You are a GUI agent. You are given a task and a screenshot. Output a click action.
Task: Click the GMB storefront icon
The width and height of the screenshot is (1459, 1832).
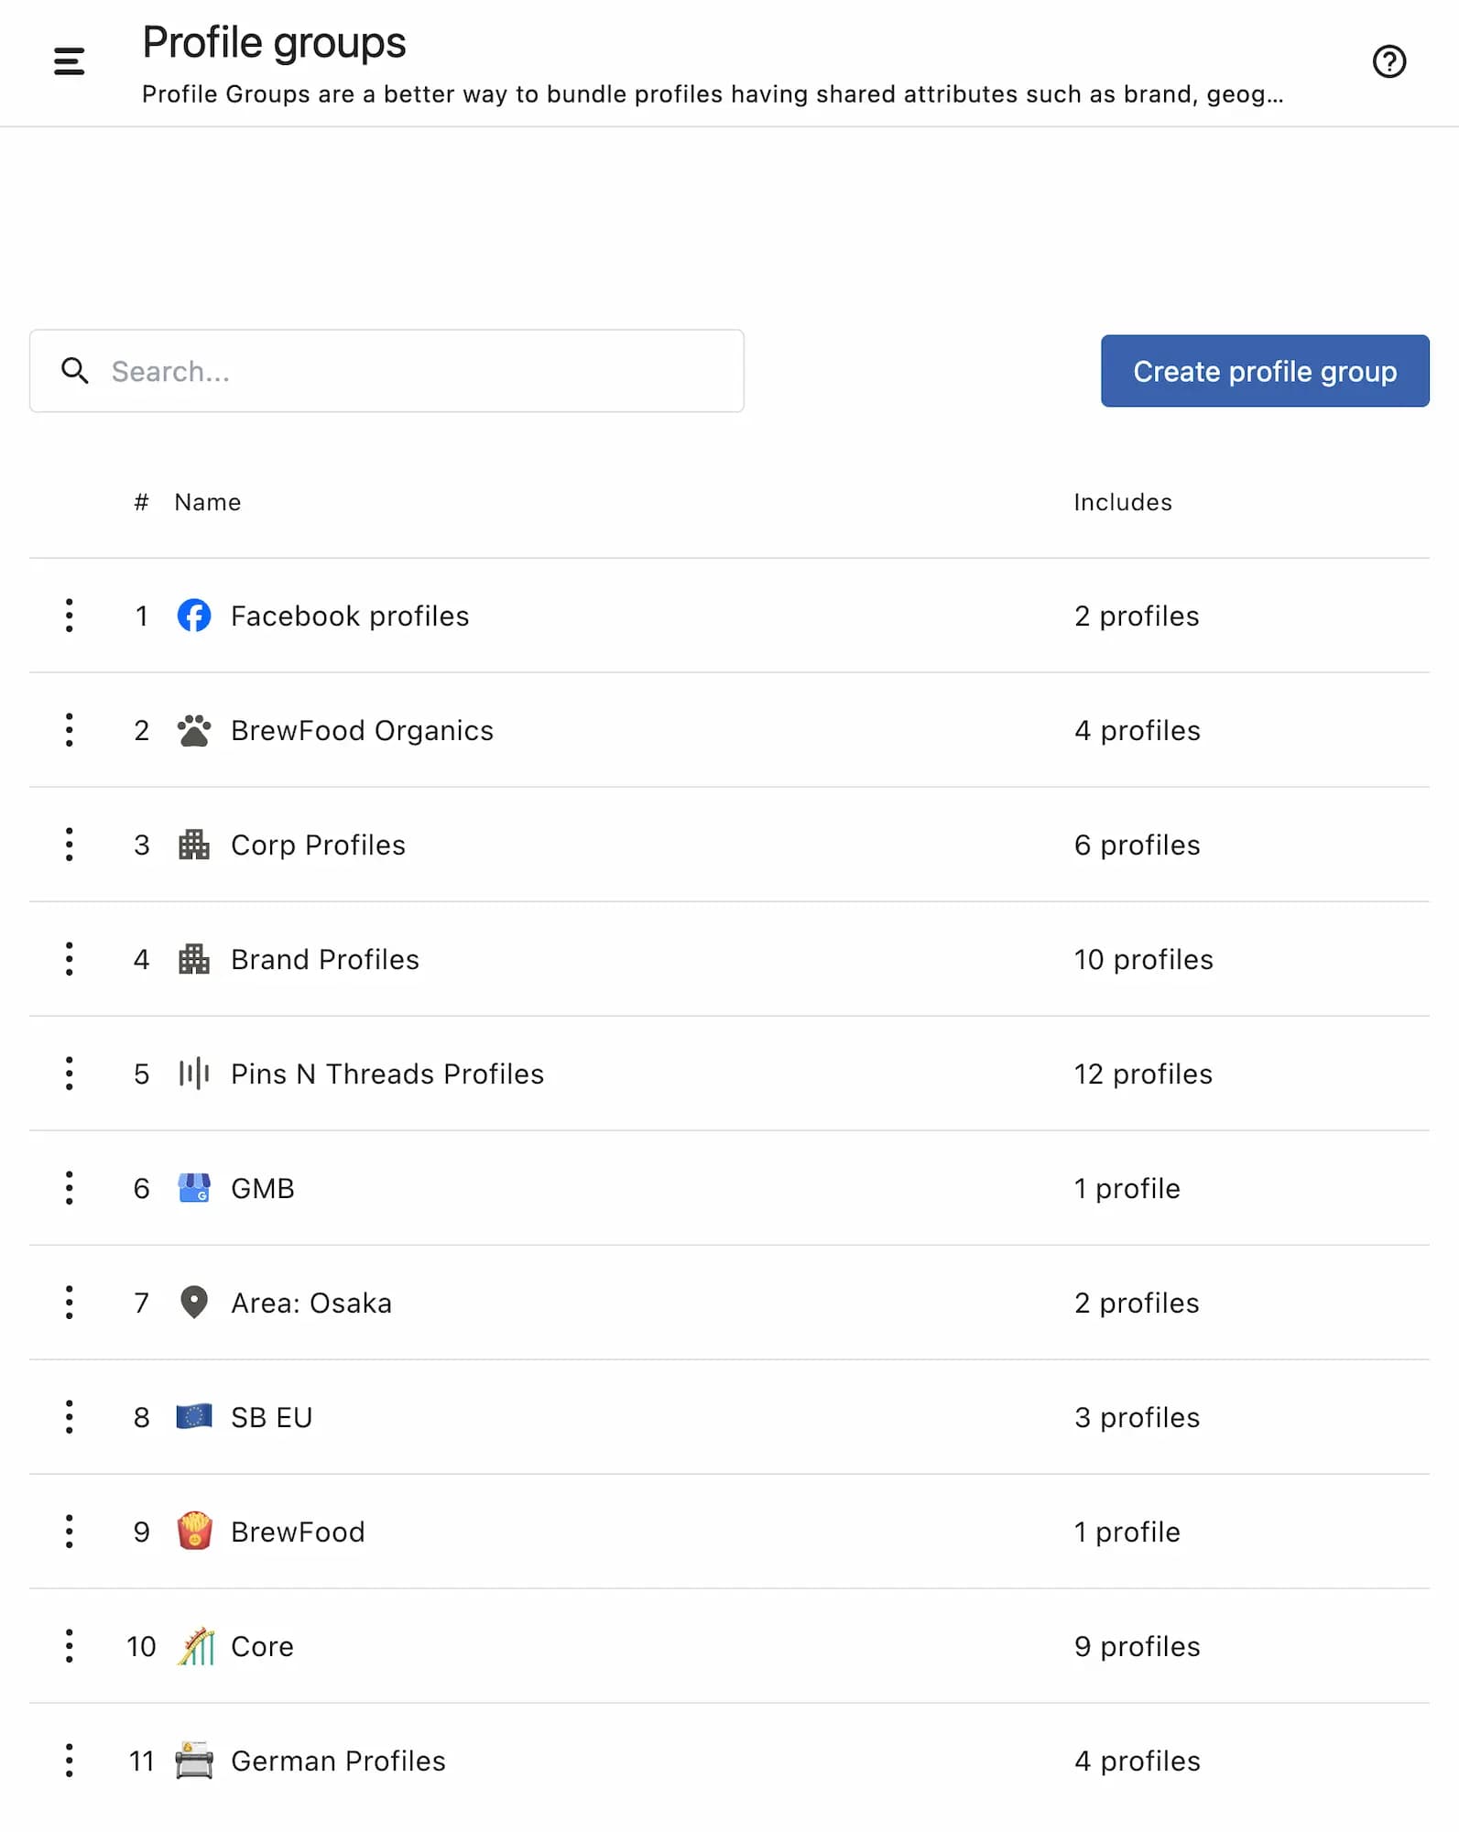point(194,1188)
